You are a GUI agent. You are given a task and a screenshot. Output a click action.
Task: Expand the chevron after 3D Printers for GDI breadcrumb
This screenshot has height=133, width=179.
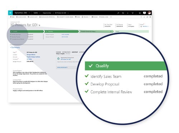click(x=68, y=13)
